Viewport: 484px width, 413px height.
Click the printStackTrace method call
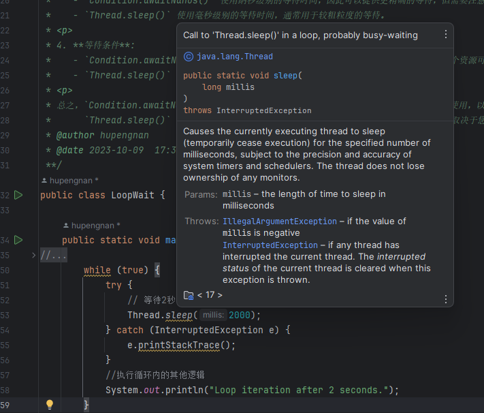click(x=180, y=345)
